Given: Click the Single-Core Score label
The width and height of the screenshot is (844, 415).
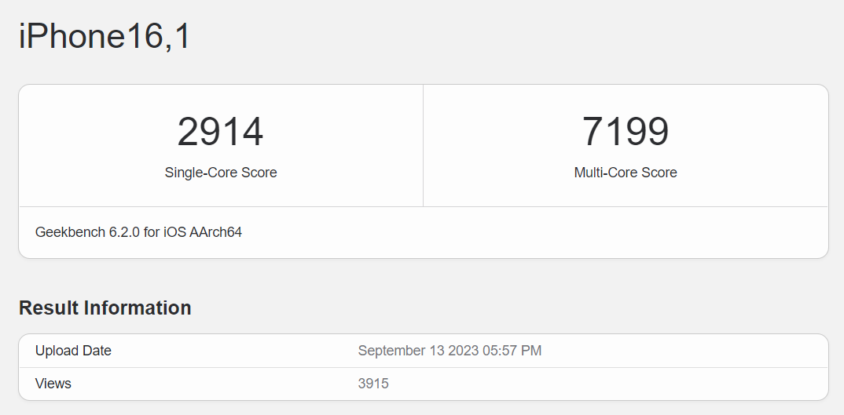Looking at the screenshot, I should 220,173.
